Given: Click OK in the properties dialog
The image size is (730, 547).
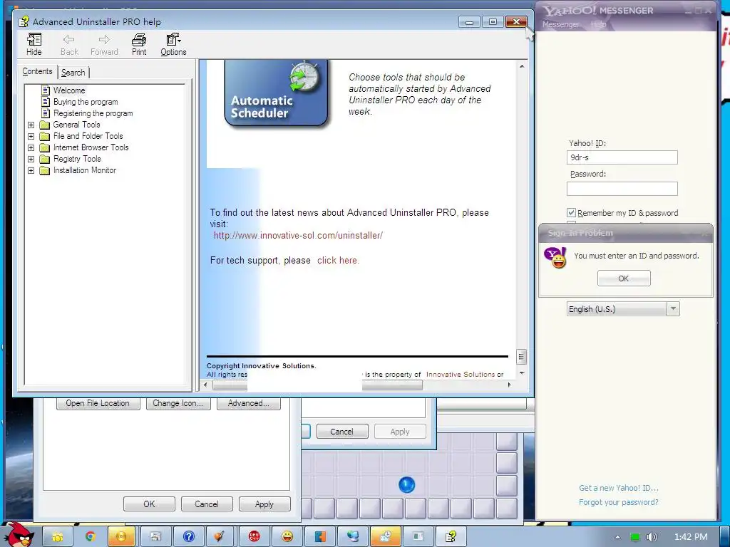Looking at the screenshot, I should click(x=149, y=504).
